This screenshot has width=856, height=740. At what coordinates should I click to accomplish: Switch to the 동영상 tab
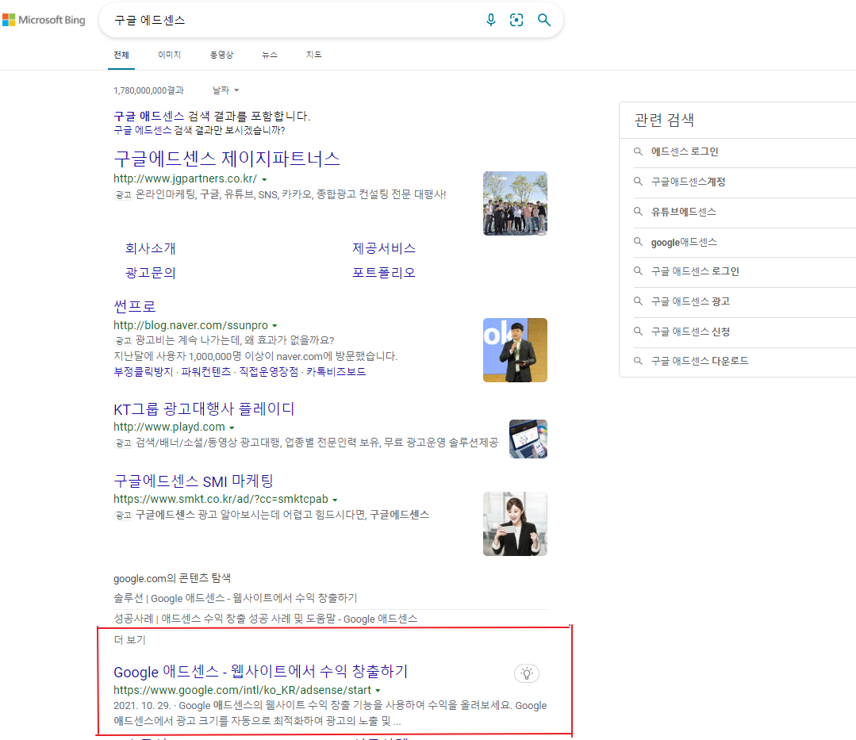pos(221,55)
